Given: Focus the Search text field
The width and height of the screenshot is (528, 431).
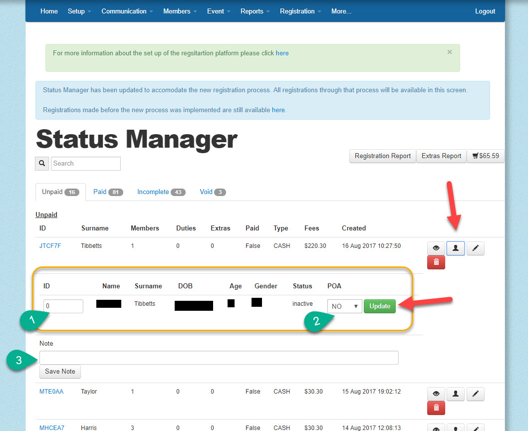Looking at the screenshot, I should (85, 163).
